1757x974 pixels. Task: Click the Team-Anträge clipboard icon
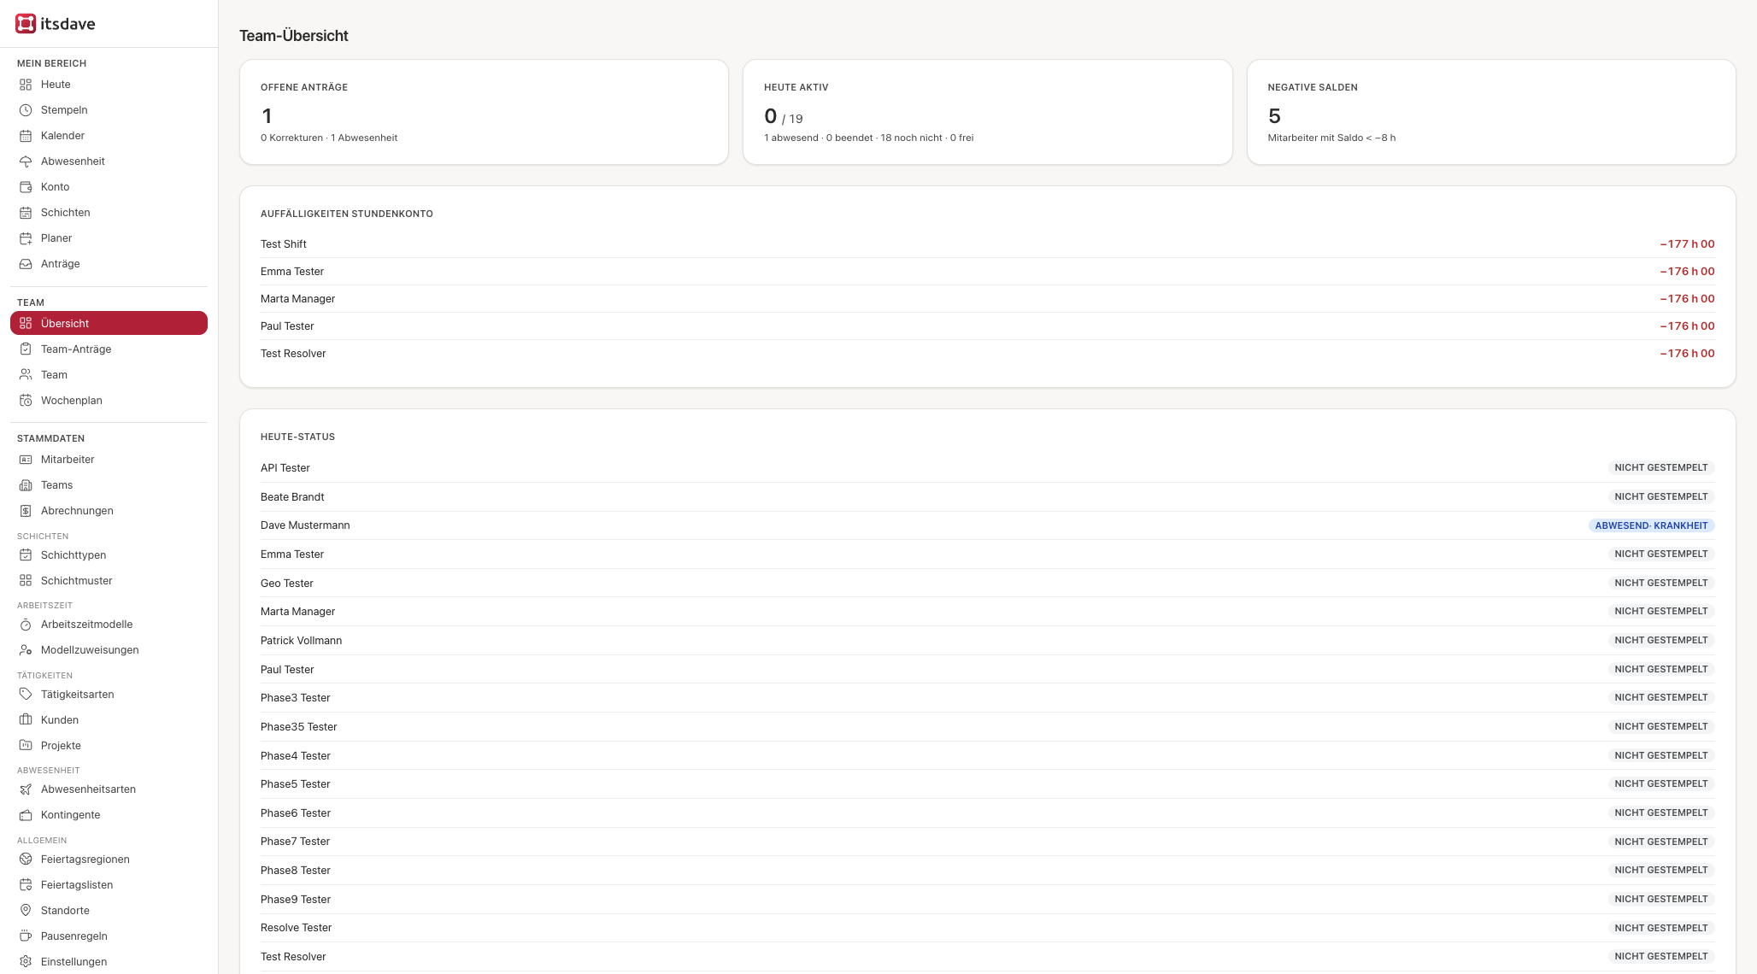click(x=26, y=349)
